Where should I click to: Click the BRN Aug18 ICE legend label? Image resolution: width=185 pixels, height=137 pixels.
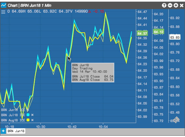click(x=13, y=120)
